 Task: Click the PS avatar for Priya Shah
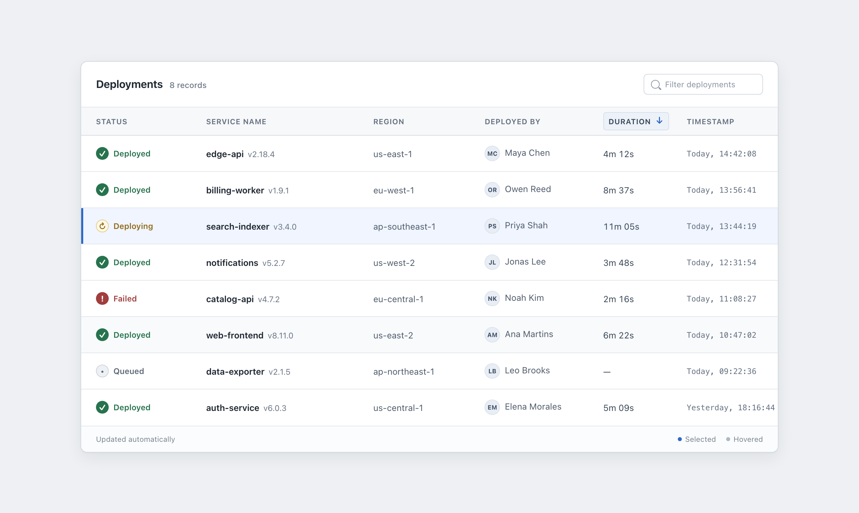(x=492, y=226)
